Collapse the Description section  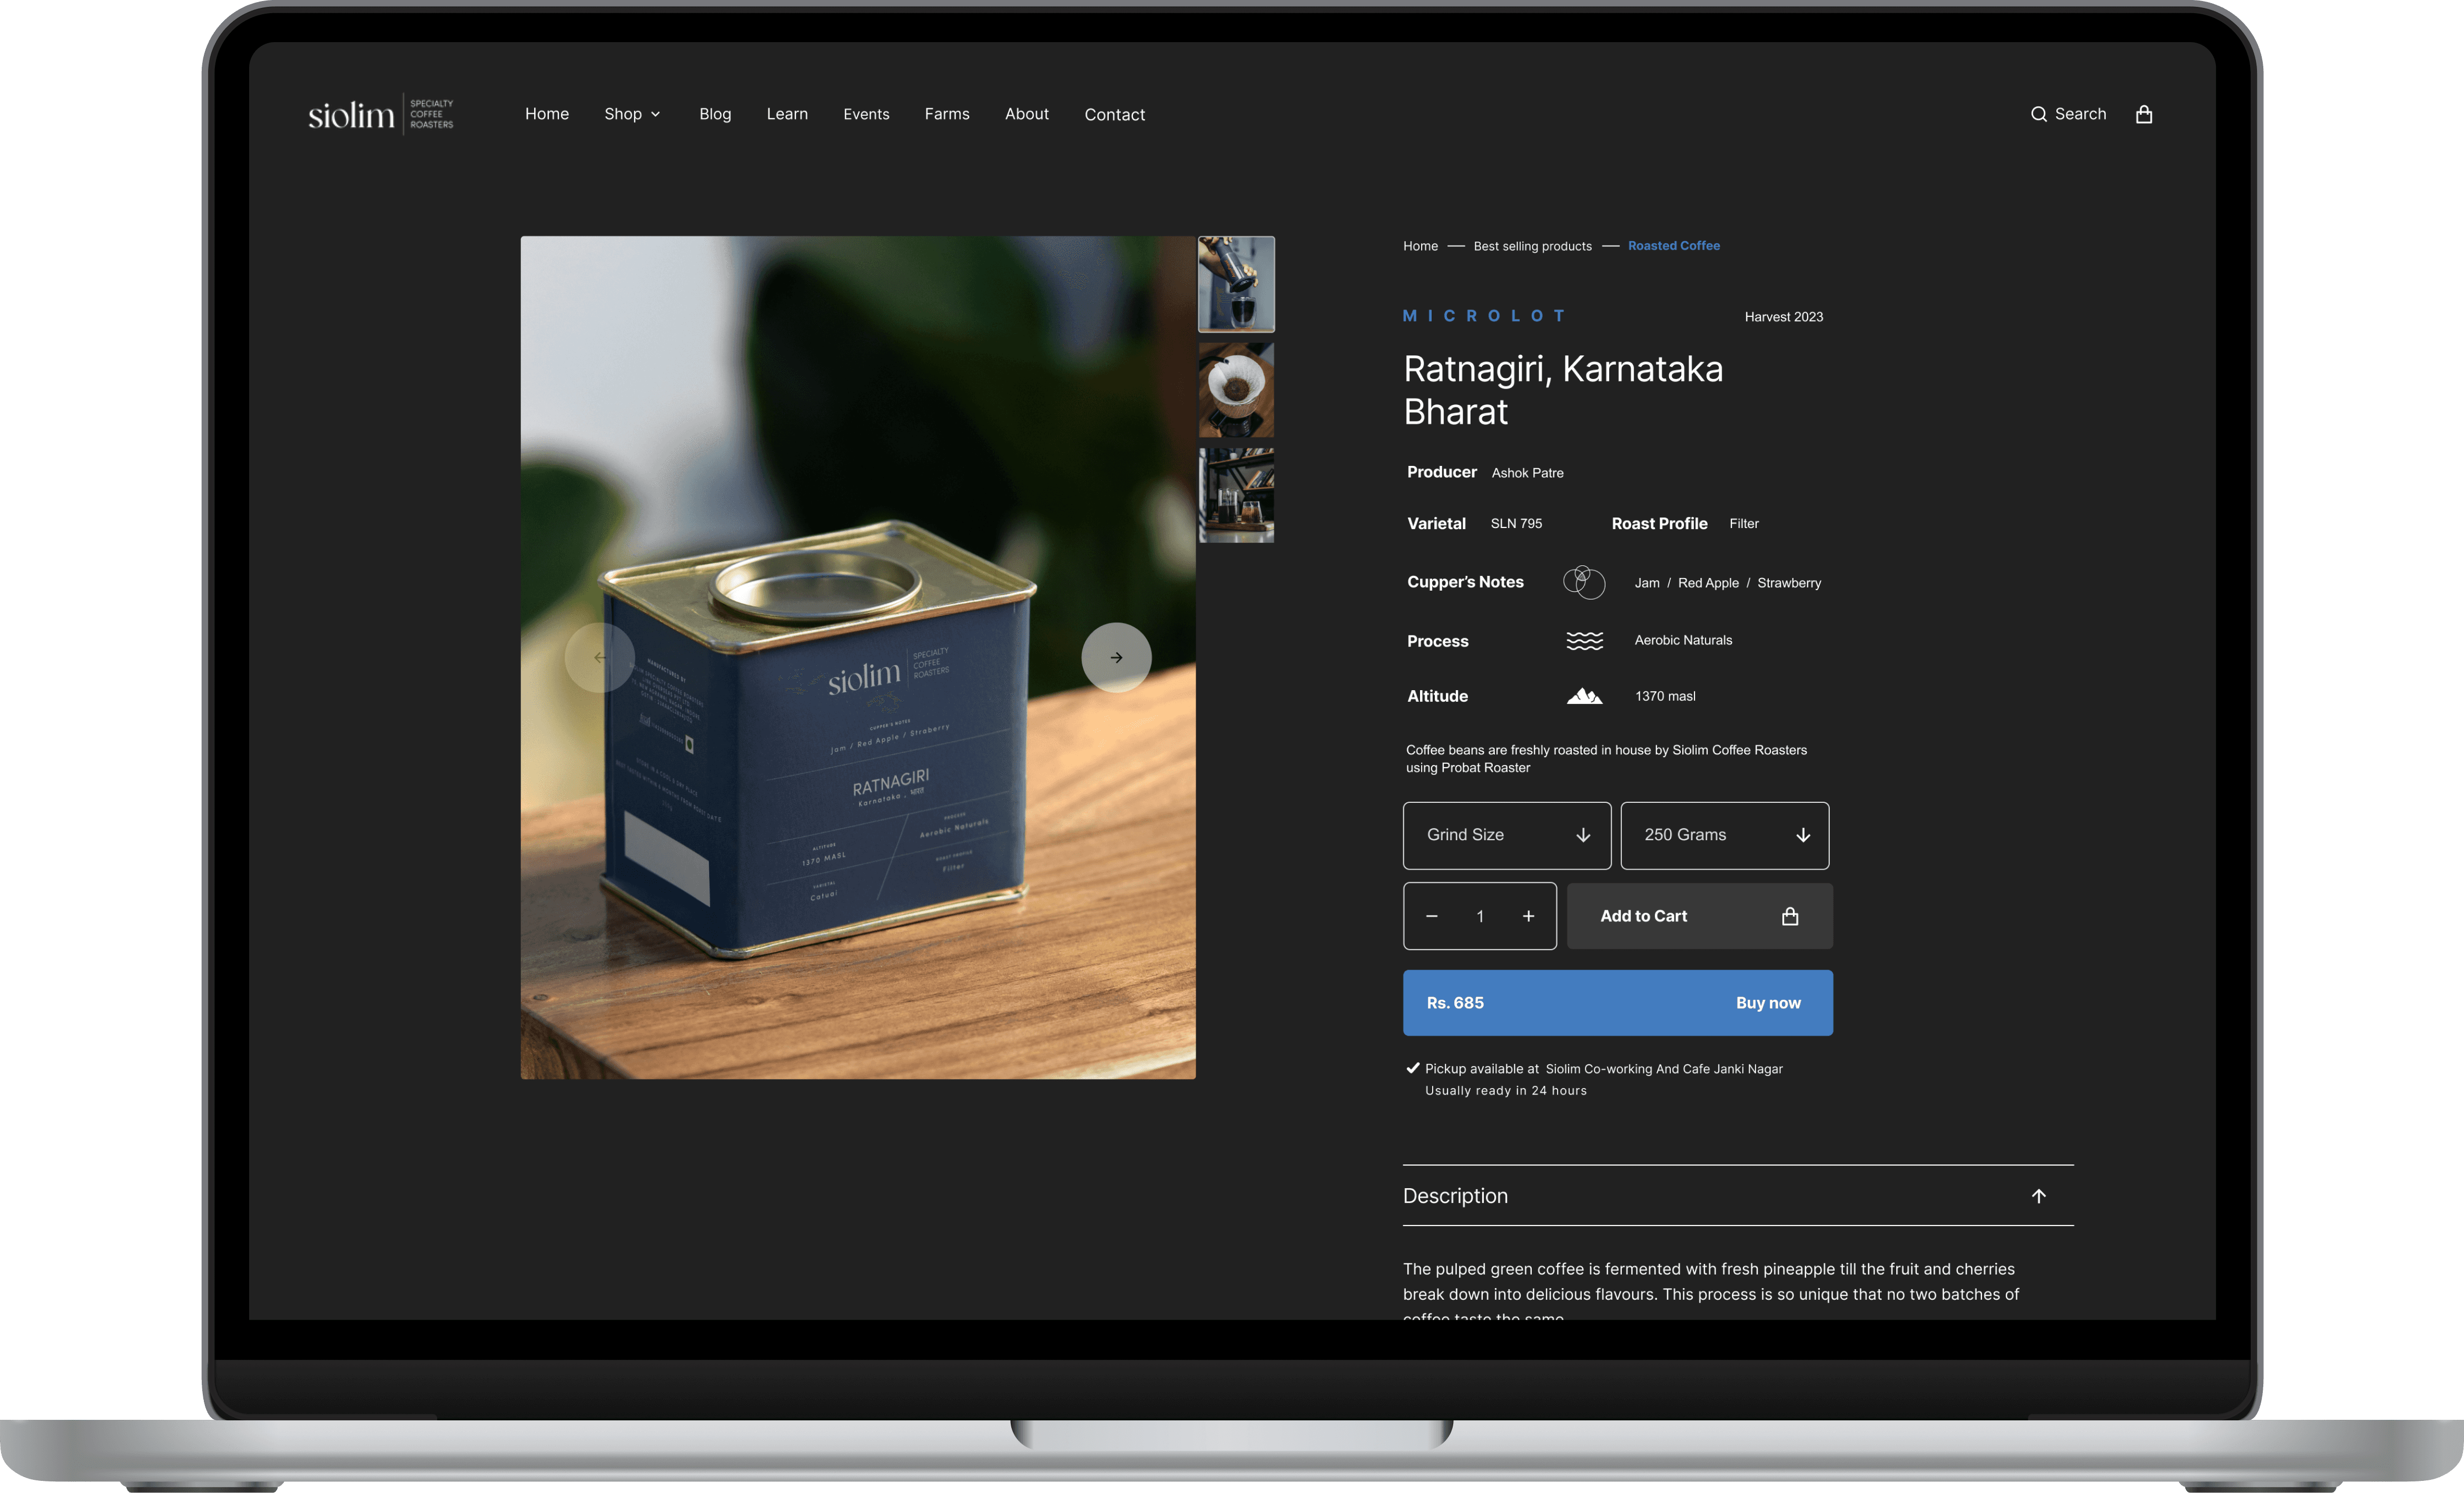[x=2038, y=1195]
